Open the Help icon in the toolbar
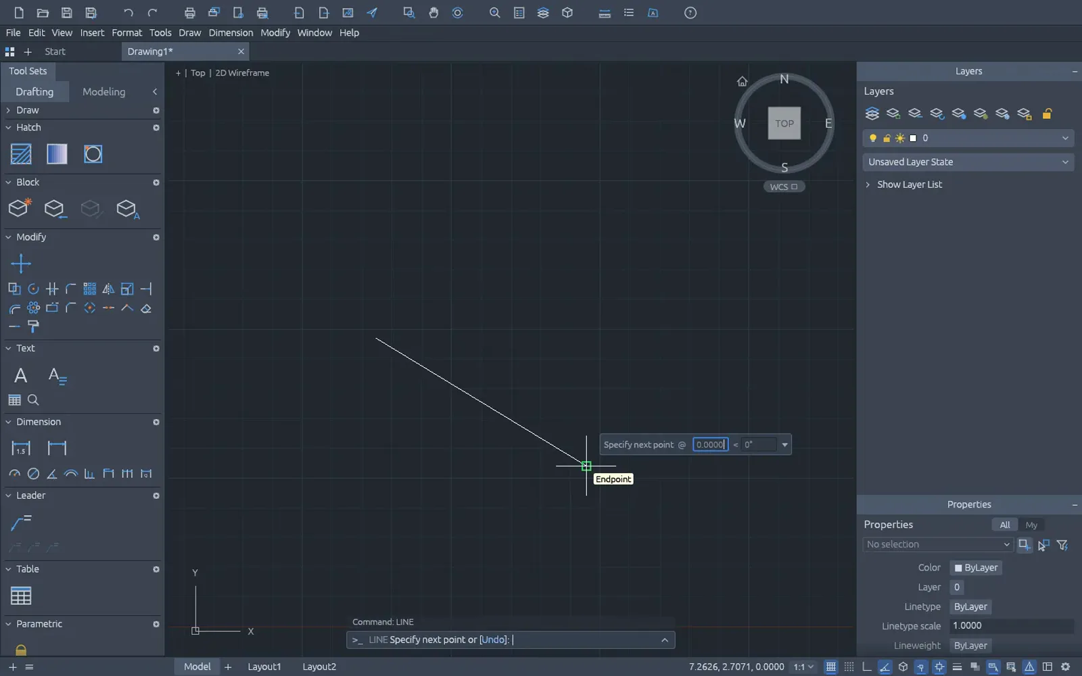1082x676 pixels. pos(690,13)
